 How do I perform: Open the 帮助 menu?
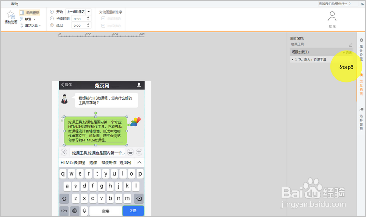coord(15,4)
